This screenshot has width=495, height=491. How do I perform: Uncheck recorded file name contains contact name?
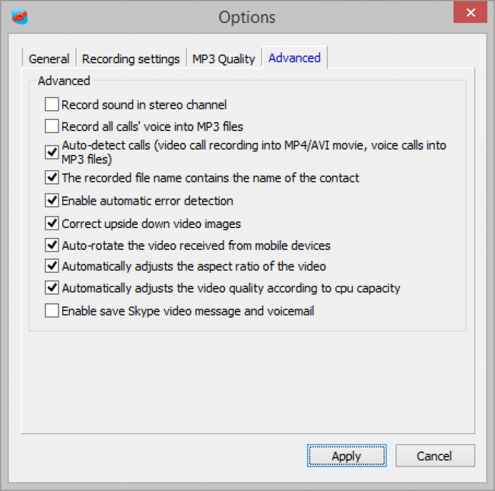51,177
